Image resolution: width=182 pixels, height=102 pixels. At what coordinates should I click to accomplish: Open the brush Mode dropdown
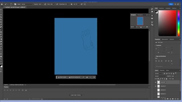(27, 4)
